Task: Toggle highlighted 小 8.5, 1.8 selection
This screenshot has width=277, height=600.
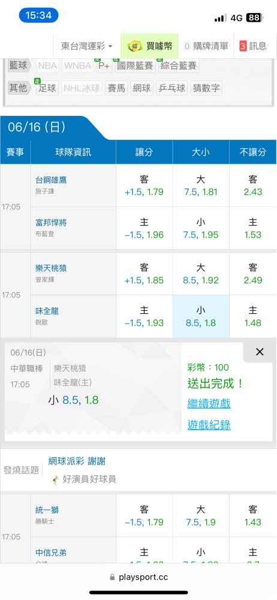Action: [x=201, y=316]
